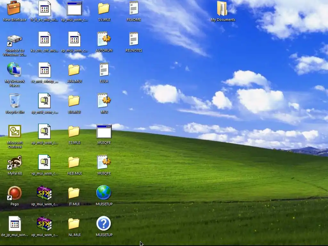This screenshot has width=328, height=246.
Task: Open the ES.MUI folder
Action: [74, 131]
